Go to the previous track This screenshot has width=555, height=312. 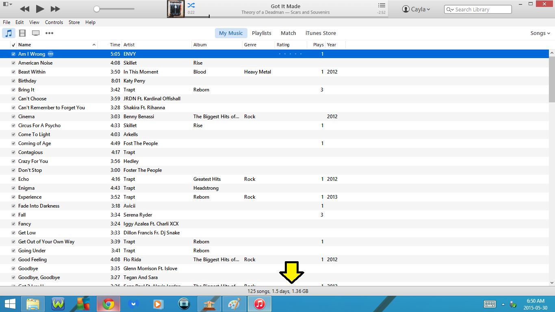[x=24, y=9]
